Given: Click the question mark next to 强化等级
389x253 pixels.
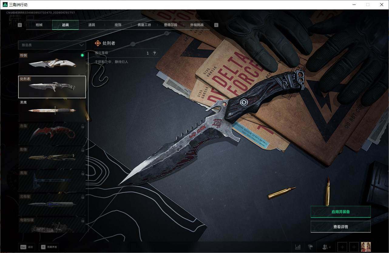Looking at the screenshot, I should tap(154, 53).
